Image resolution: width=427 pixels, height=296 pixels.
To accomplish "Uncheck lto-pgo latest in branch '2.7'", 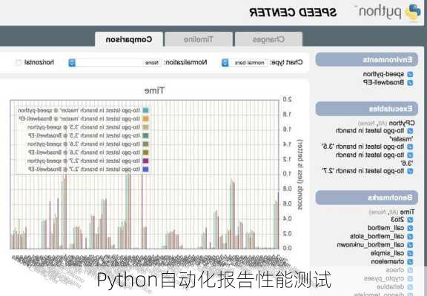I will click(410, 171).
